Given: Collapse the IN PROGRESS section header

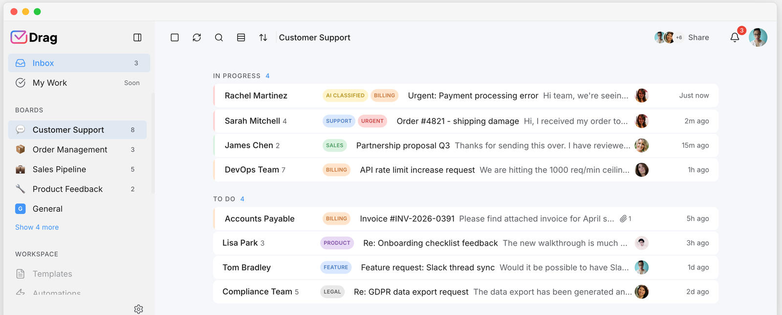Looking at the screenshot, I should pyautogui.click(x=241, y=76).
